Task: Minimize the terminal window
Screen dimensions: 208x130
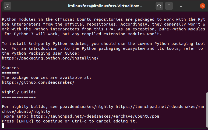Action: pos(181,6)
